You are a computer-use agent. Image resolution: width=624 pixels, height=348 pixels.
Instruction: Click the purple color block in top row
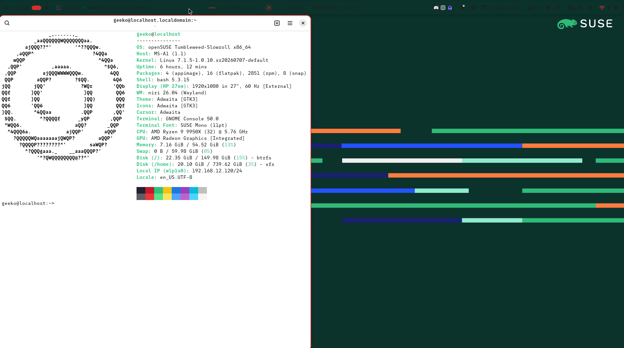(185, 190)
